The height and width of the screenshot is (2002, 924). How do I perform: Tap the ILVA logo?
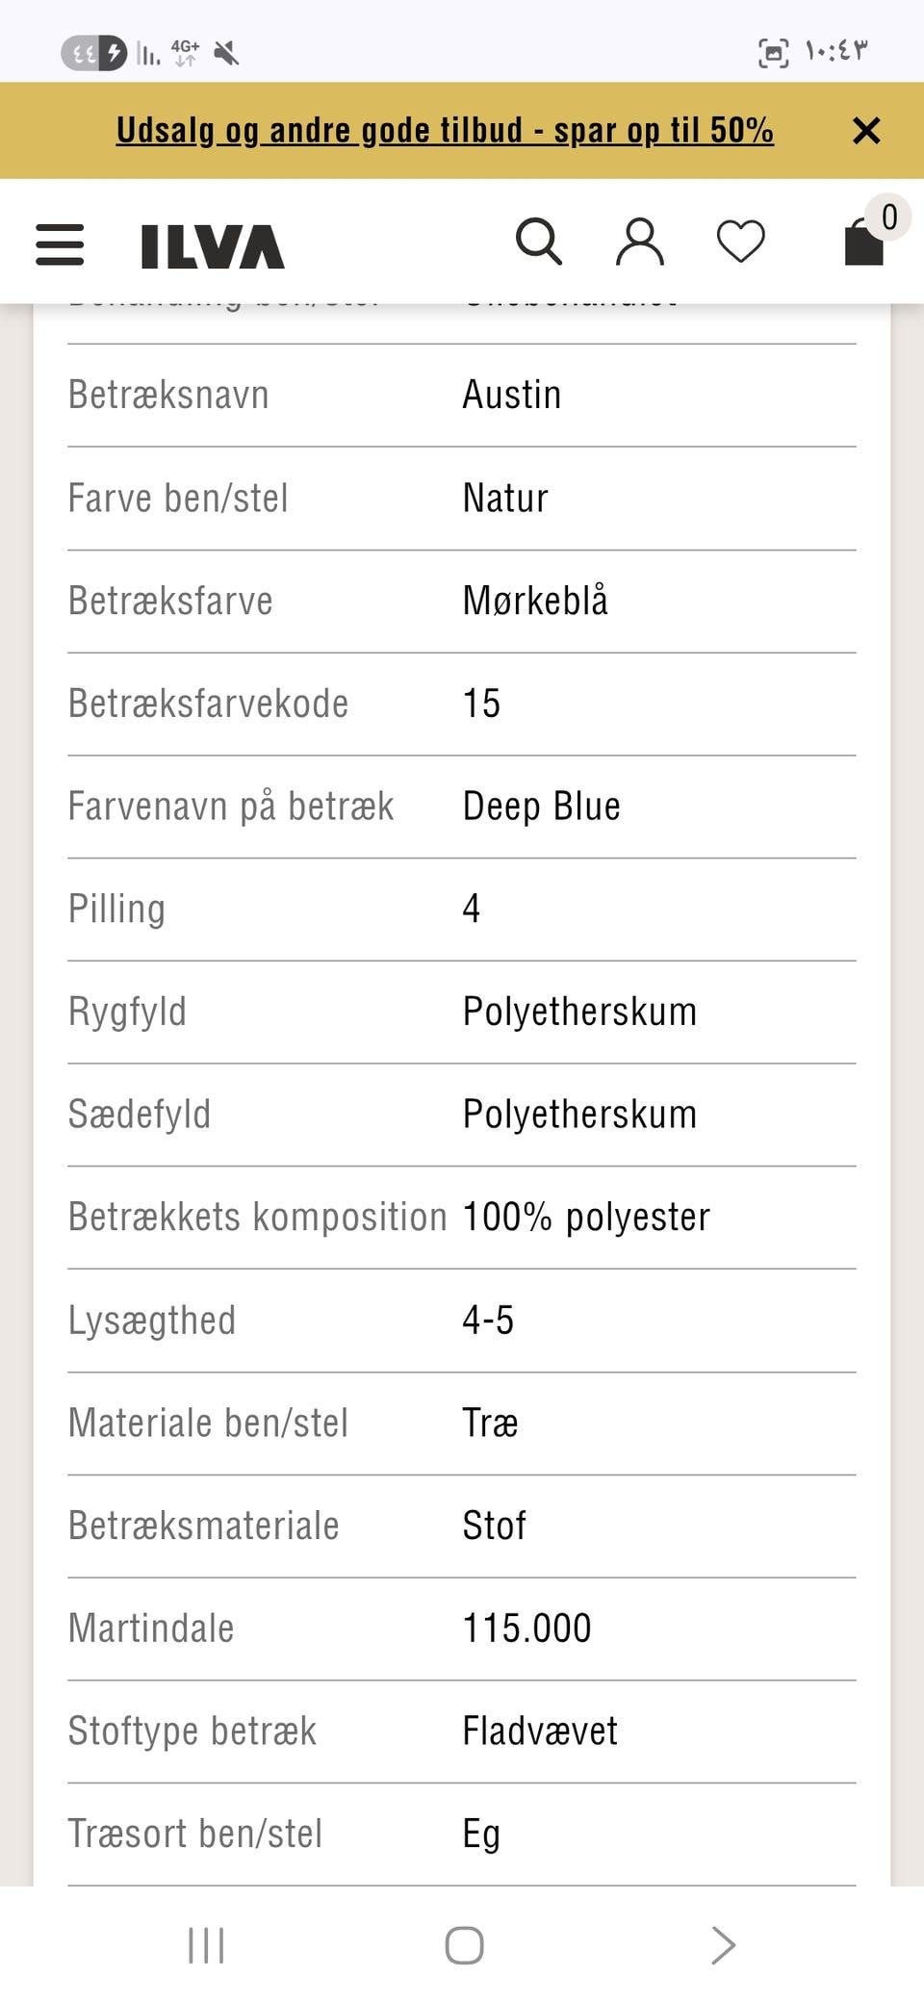(212, 244)
